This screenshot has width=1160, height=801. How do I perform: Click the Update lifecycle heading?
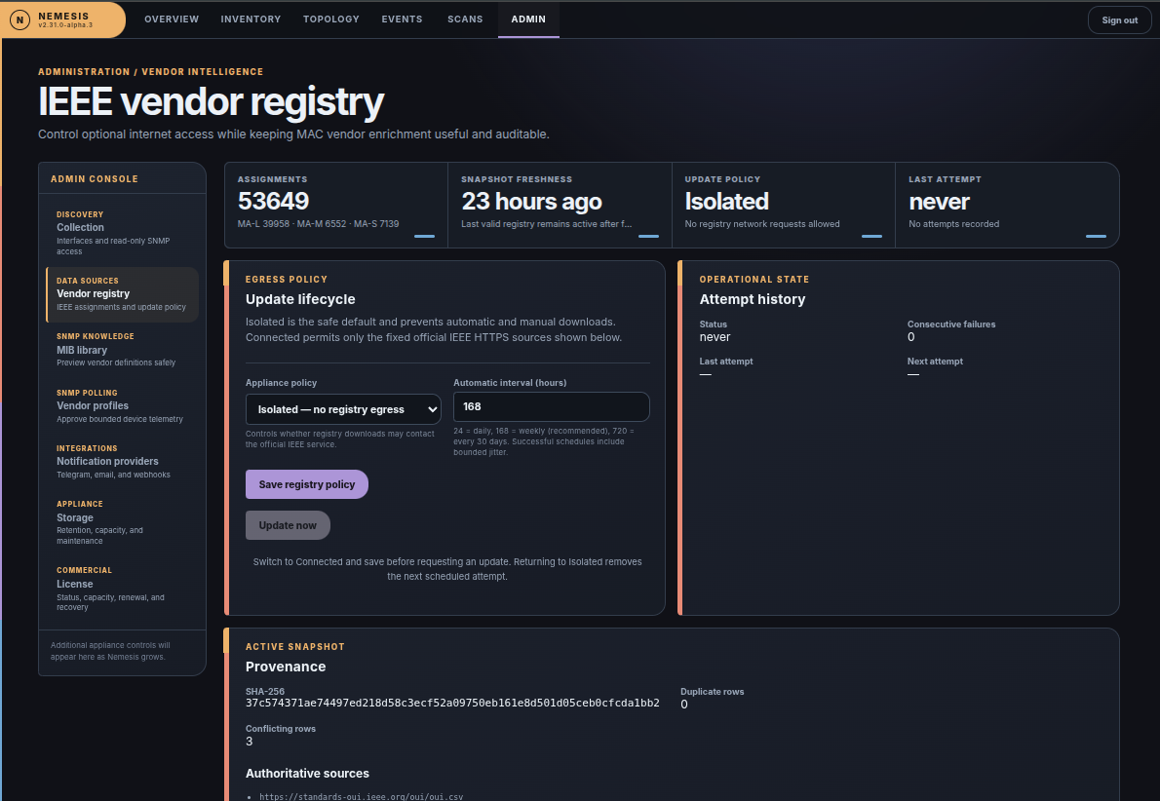tap(300, 299)
